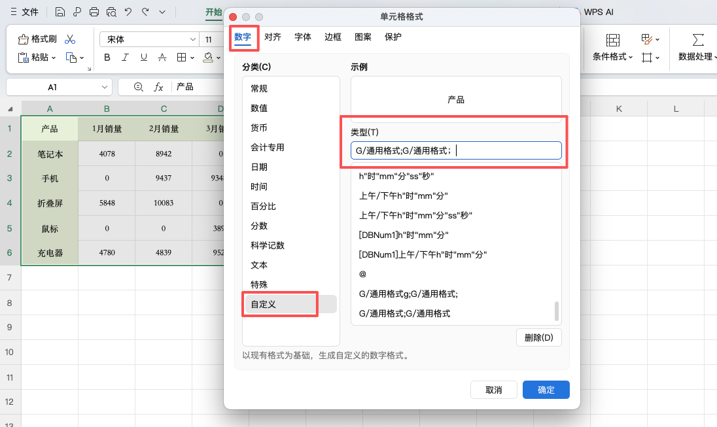This screenshot has width=717, height=427.
Task: Click the 确定 button to confirm
Action: tap(546, 390)
